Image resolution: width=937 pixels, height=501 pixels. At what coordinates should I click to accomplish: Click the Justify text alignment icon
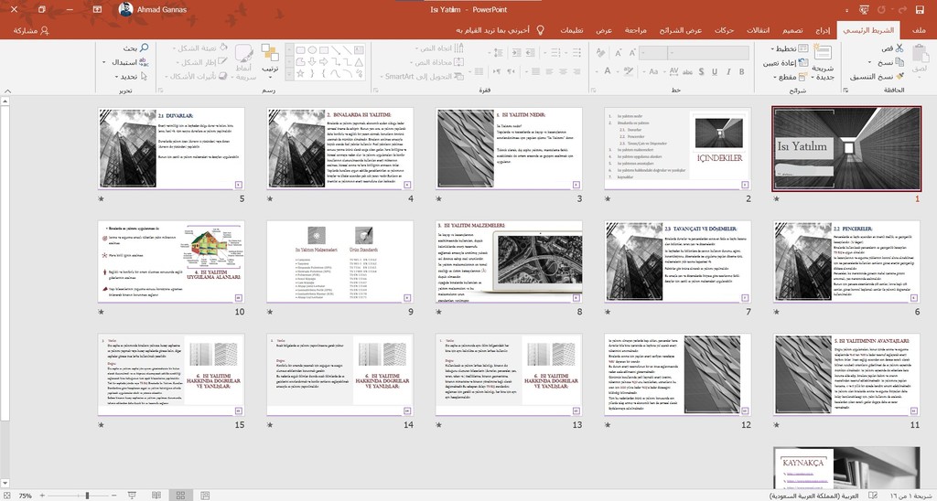[x=535, y=71]
